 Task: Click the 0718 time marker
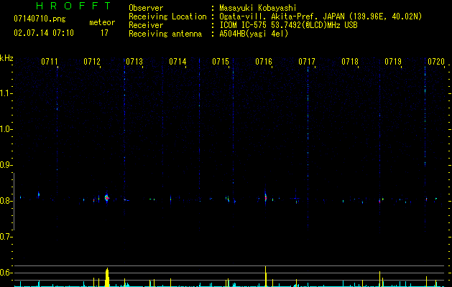tap(350, 62)
